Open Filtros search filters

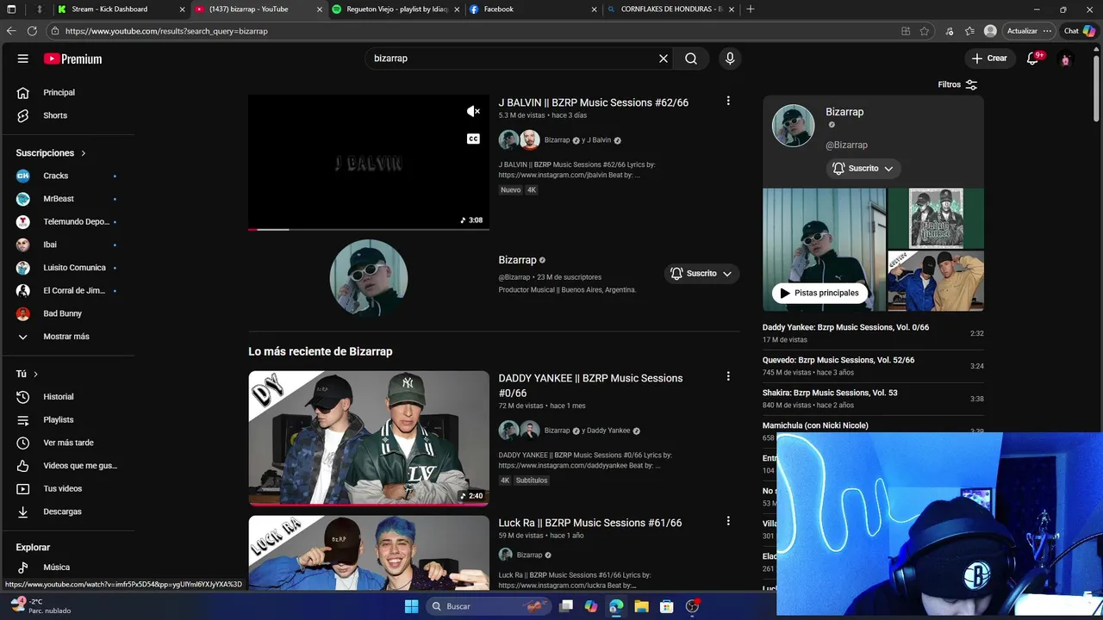957,84
